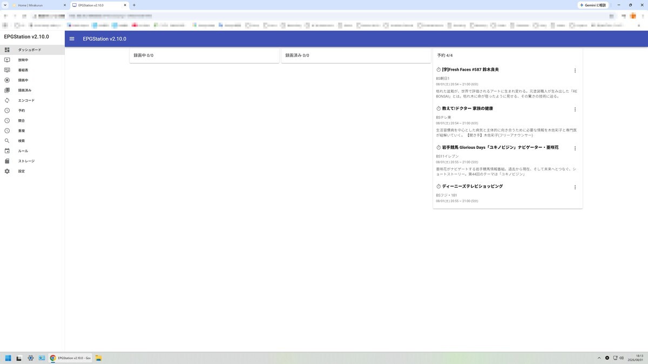Screen dimensions: 648x364
Task: Open 競合 conflicts page in sidebar
Action: pos(32,120)
